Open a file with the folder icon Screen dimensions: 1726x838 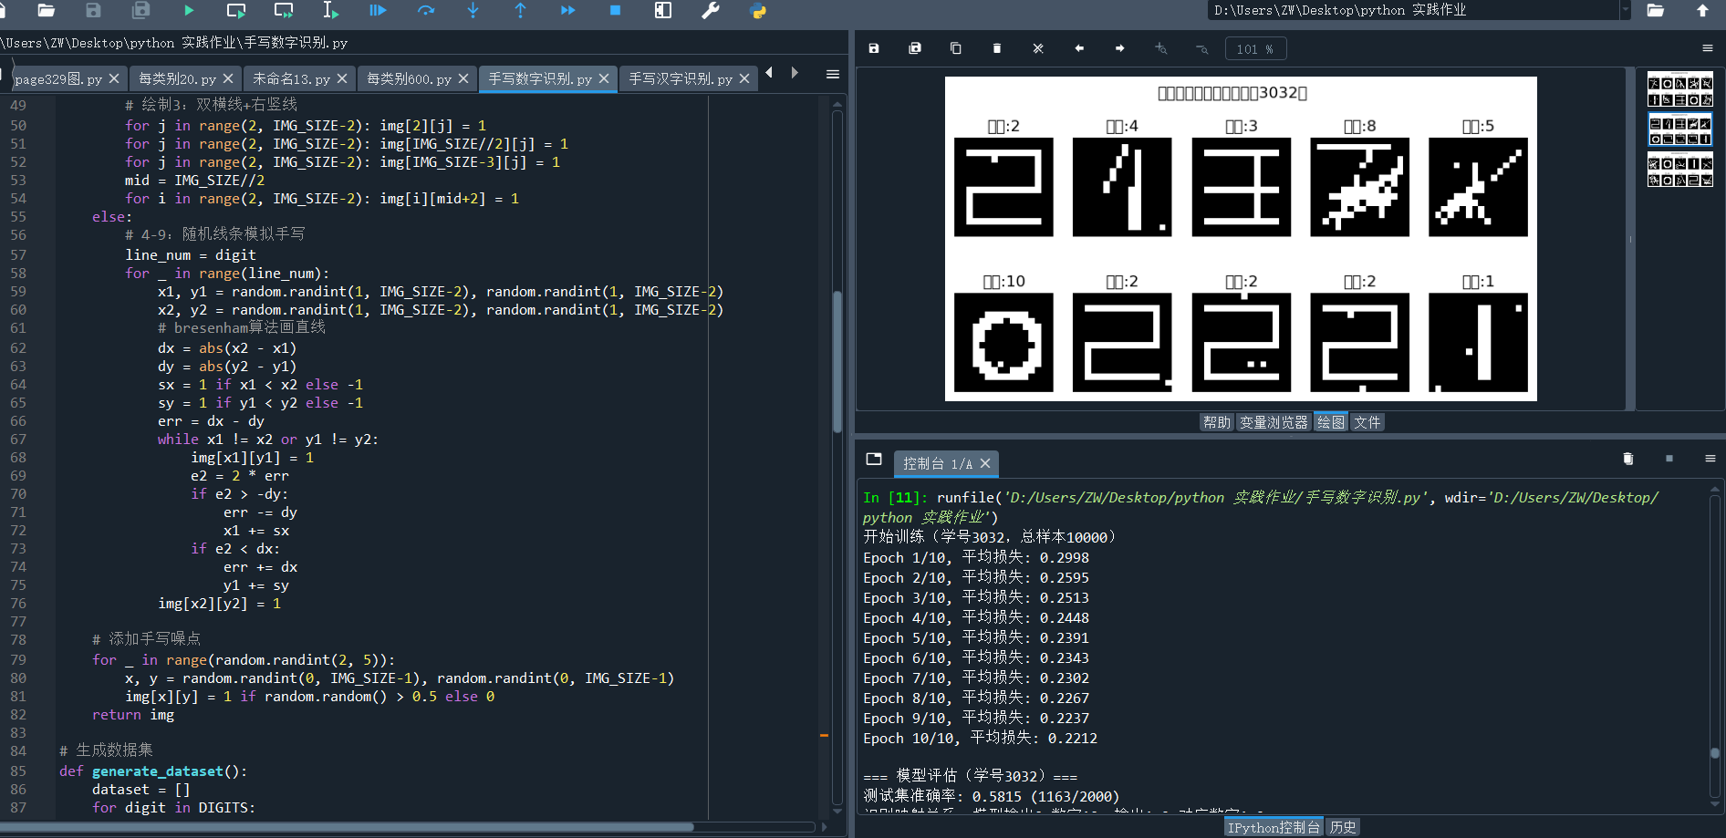click(47, 10)
